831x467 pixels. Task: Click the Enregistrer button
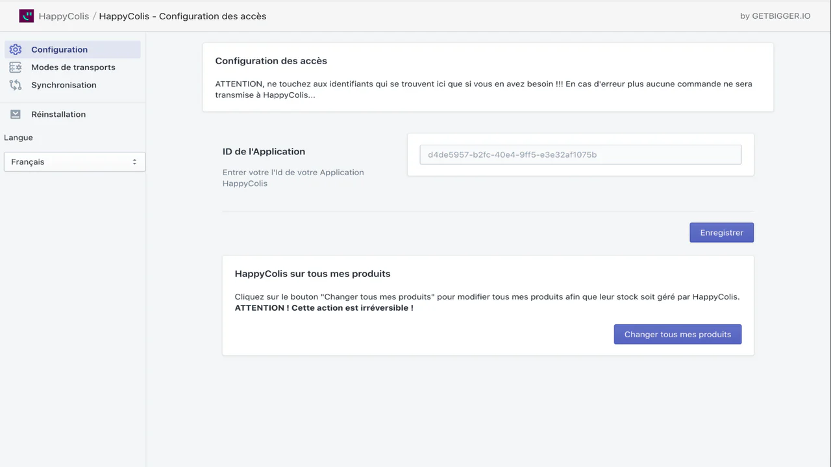[x=721, y=233]
